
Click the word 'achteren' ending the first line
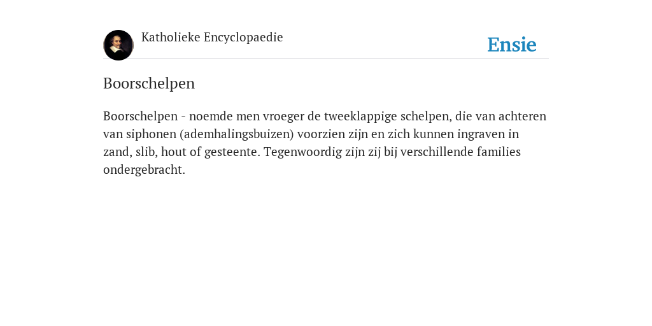click(x=522, y=117)
